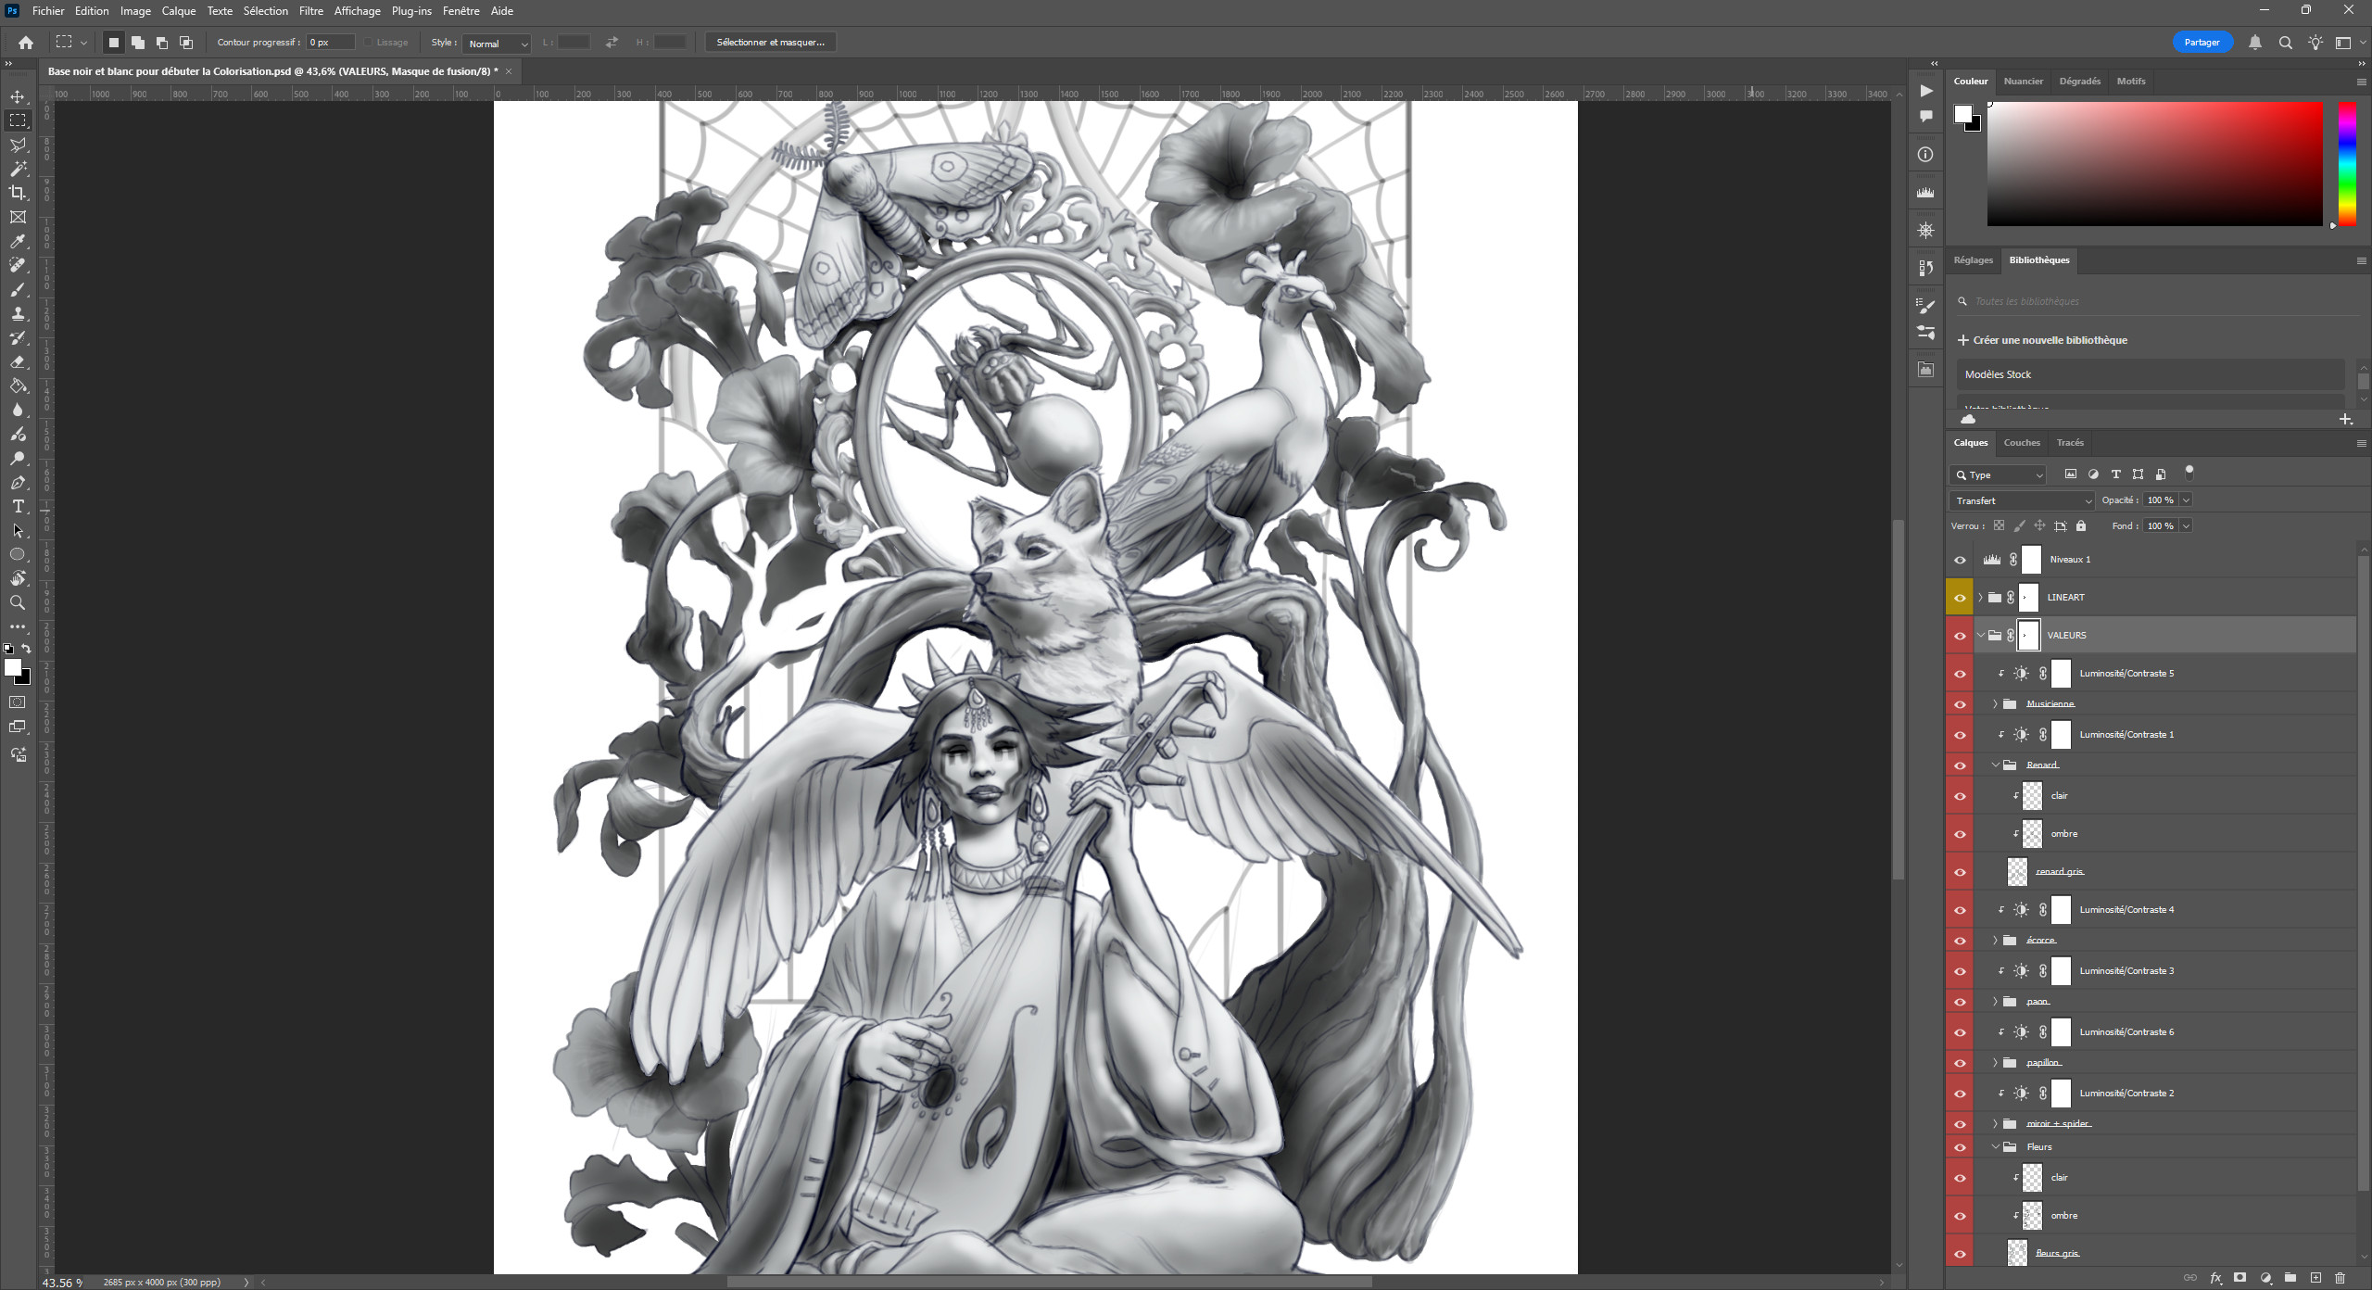Image resolution: width=2372 pixels, height=1290 pixels.
Task: Open the Transfert blend mode dropdown
Action: pyautogui.click(x=2021, y=500)
